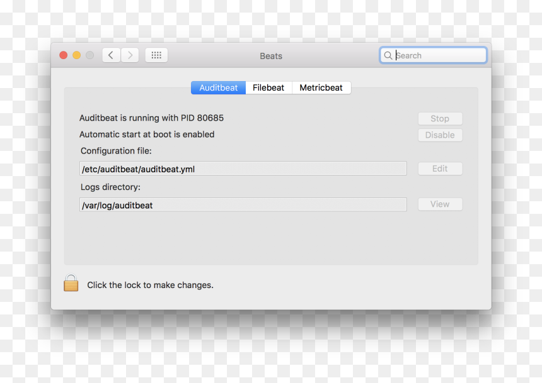Stop the running Auditbeat service
The height and width of the screenshot is (383, 542).
440,119
